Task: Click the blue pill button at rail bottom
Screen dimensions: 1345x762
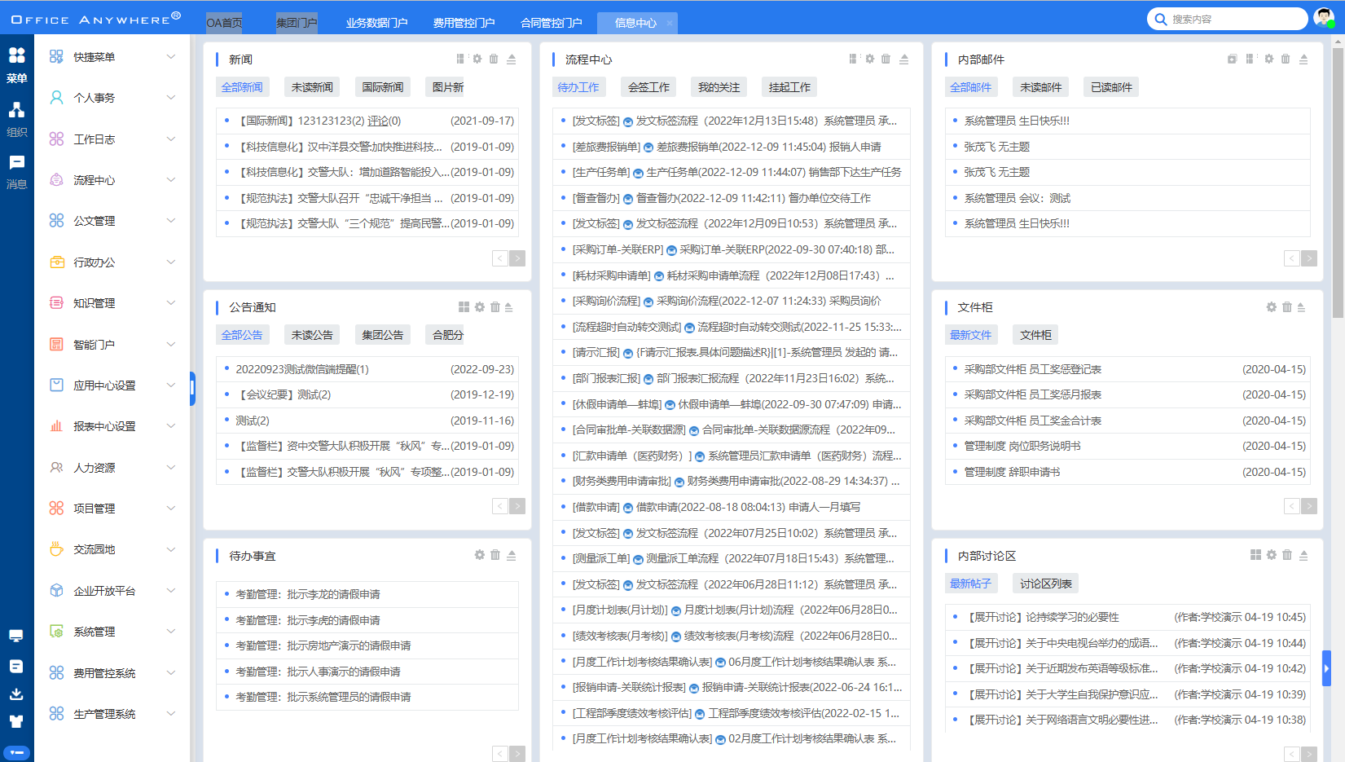Action: [x=16, y=752]
